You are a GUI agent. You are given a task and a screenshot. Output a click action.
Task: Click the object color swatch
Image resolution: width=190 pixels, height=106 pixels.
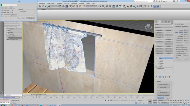point(172,24)
